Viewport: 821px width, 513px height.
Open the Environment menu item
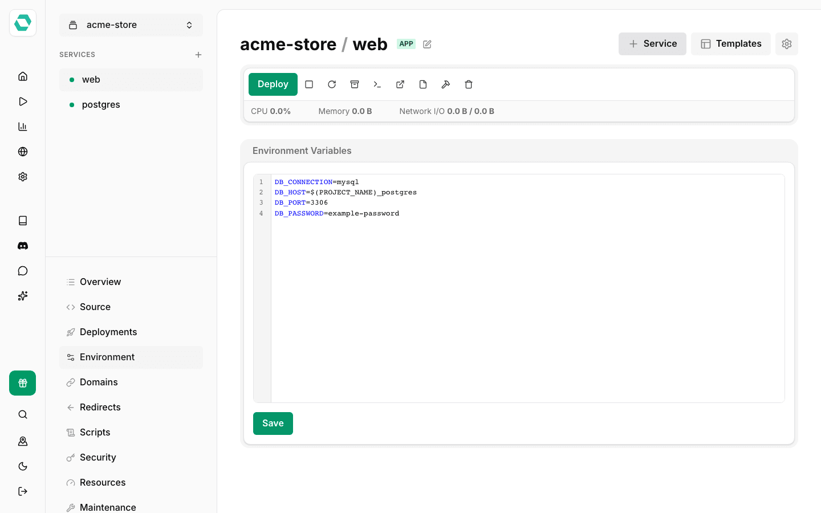[x=131, y=357]
